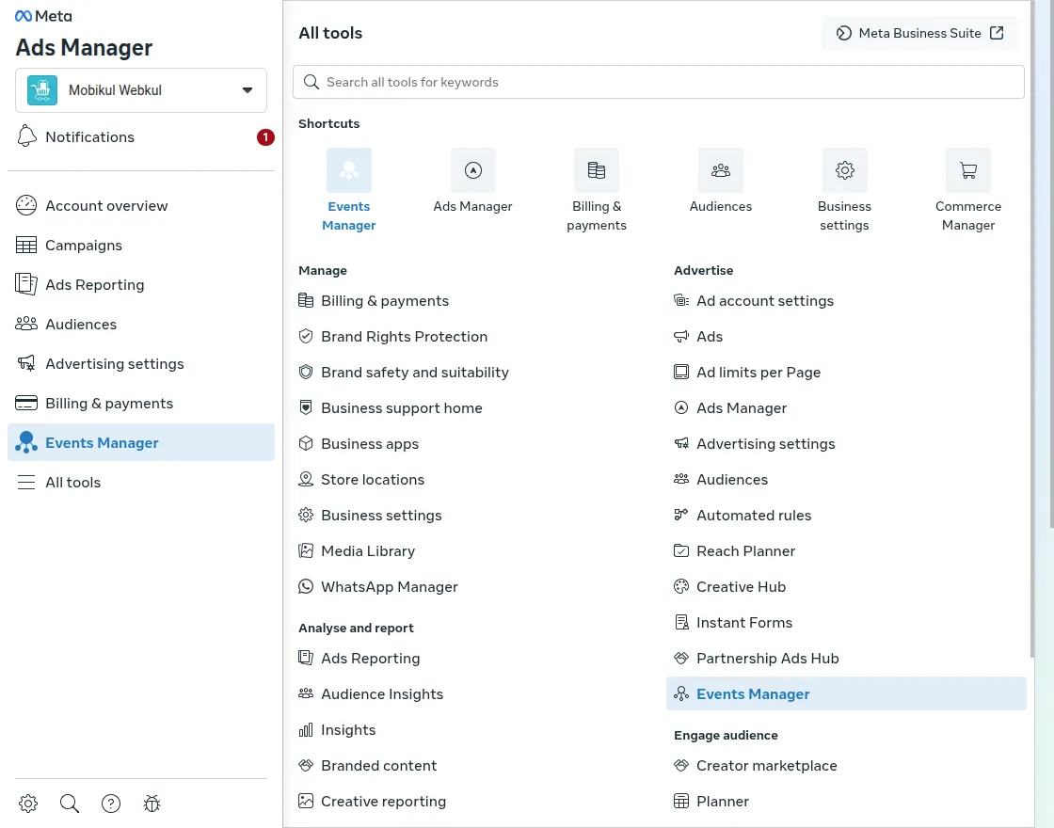Image resolution: width=1054 pixels, height=828 pixels.
Task: Open Events Manager under Advertise
Action: coord(846,693)
